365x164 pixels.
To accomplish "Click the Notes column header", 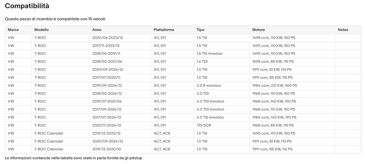I will (x=343, y=30).
